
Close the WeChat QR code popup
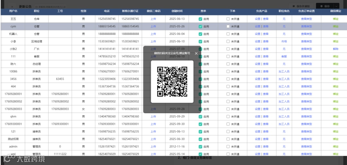coord(196,53)
